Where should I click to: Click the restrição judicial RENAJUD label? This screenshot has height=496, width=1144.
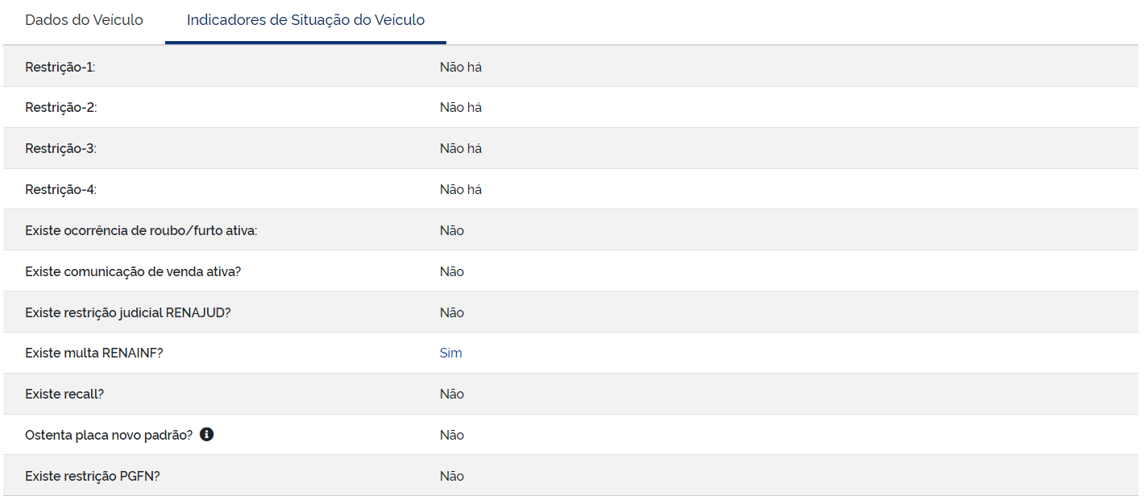[x=128, y=312]
